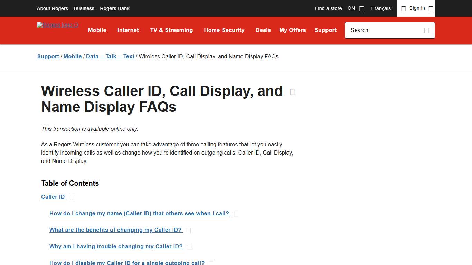Expand the TV & Streaming navigation menu
Viewport: 472px width, 265px height.
(171, 30)
